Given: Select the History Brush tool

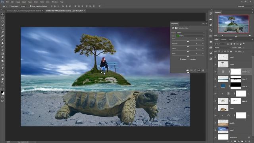Looking at the screenshot, I should 2,47.
